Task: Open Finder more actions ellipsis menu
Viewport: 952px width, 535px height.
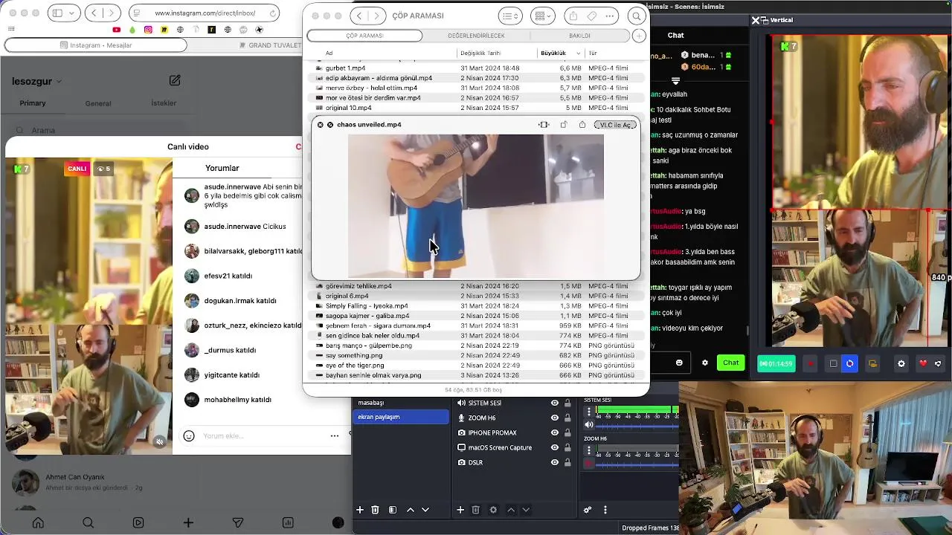Action: pos(611,16)
